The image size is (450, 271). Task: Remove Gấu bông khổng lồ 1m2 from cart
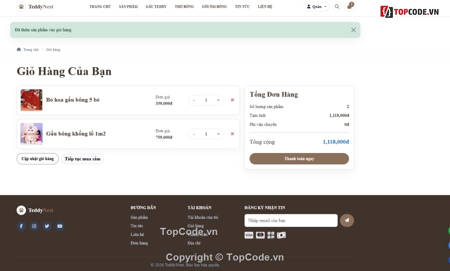[232, 134]
